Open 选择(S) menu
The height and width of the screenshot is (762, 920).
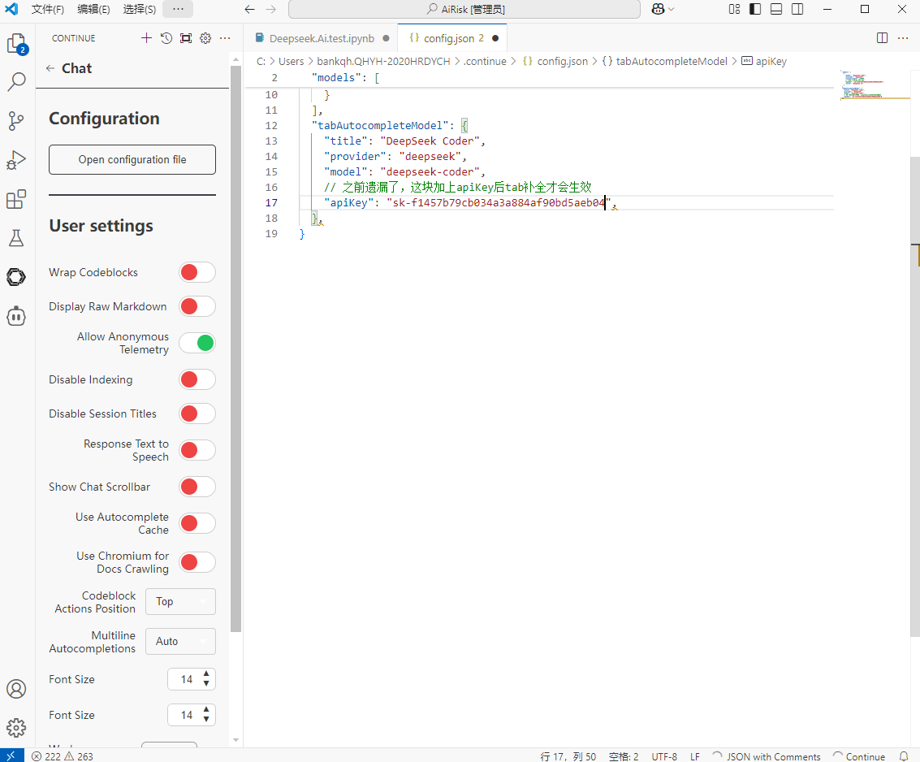[x=139, y=10]
